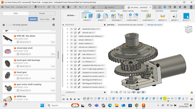Select the Measure tool under Inspect
195x109 pixels.
(162, 16)
